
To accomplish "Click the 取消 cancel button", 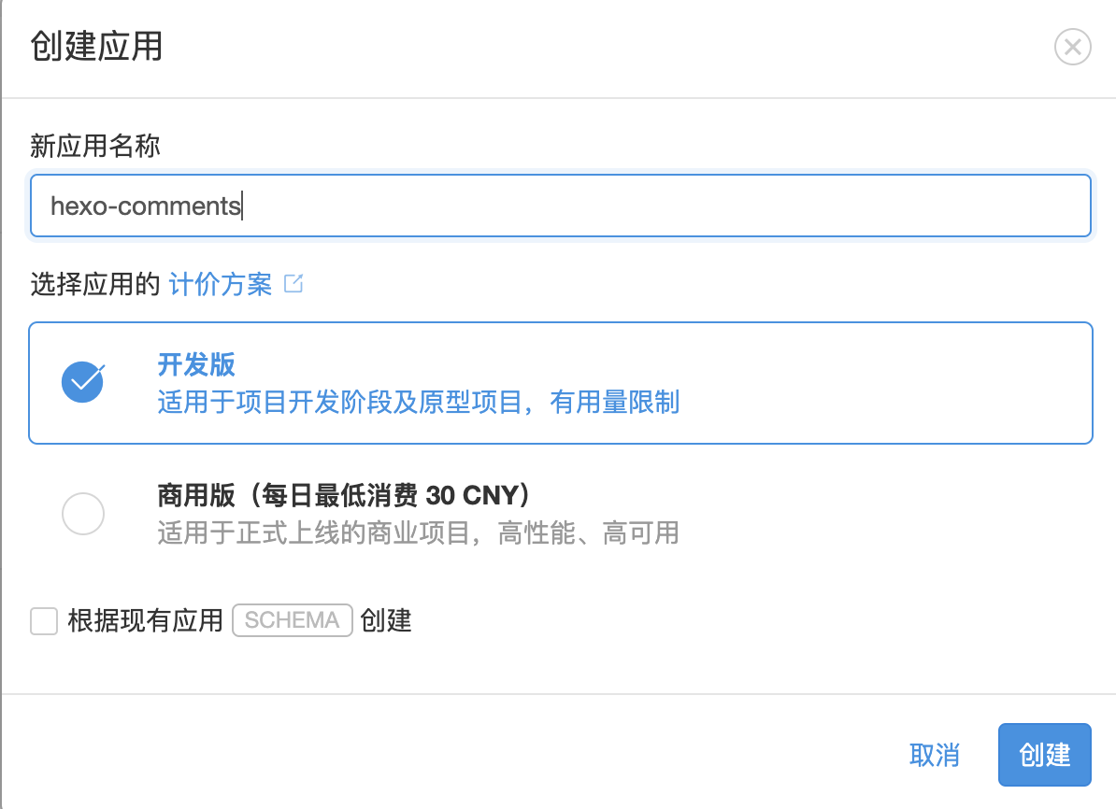I will (x=935, y=754).
